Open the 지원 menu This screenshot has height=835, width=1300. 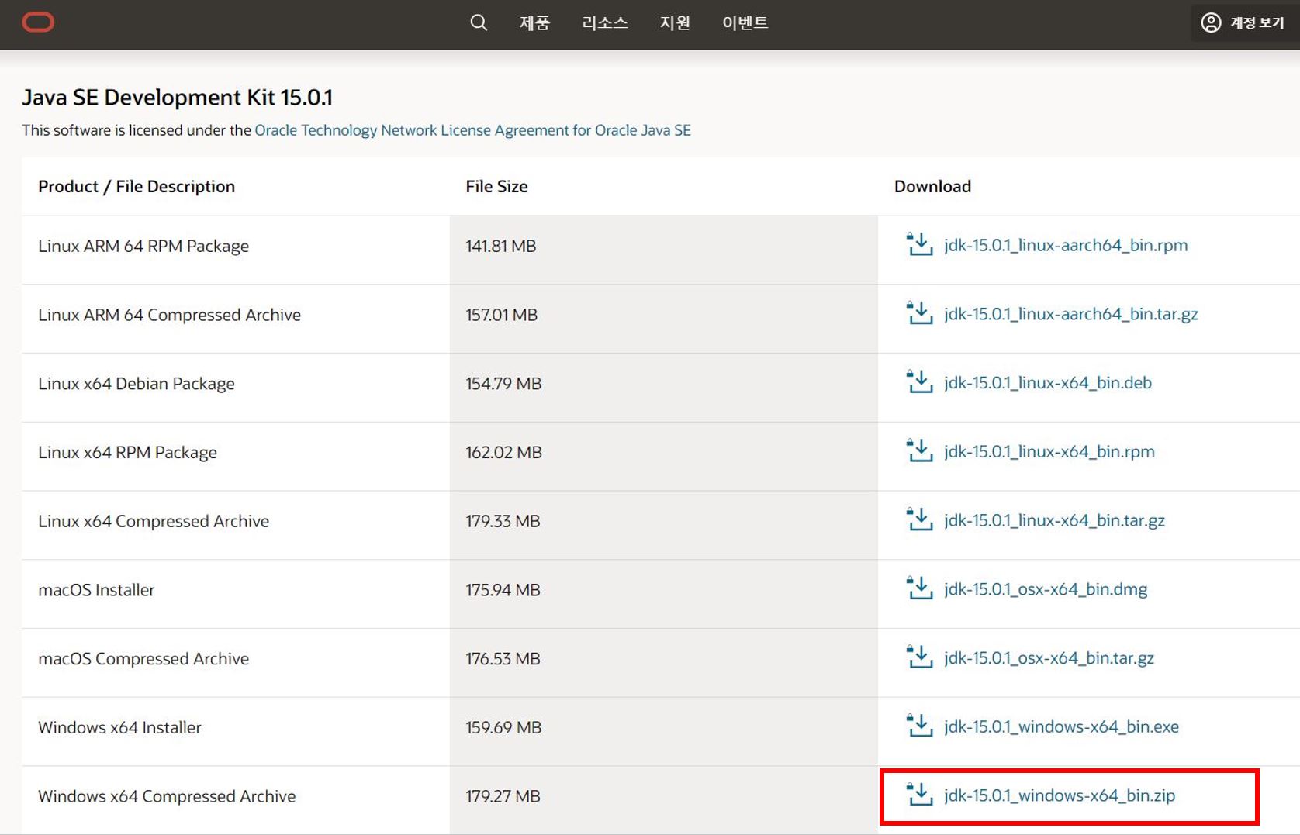click(675, 23)
